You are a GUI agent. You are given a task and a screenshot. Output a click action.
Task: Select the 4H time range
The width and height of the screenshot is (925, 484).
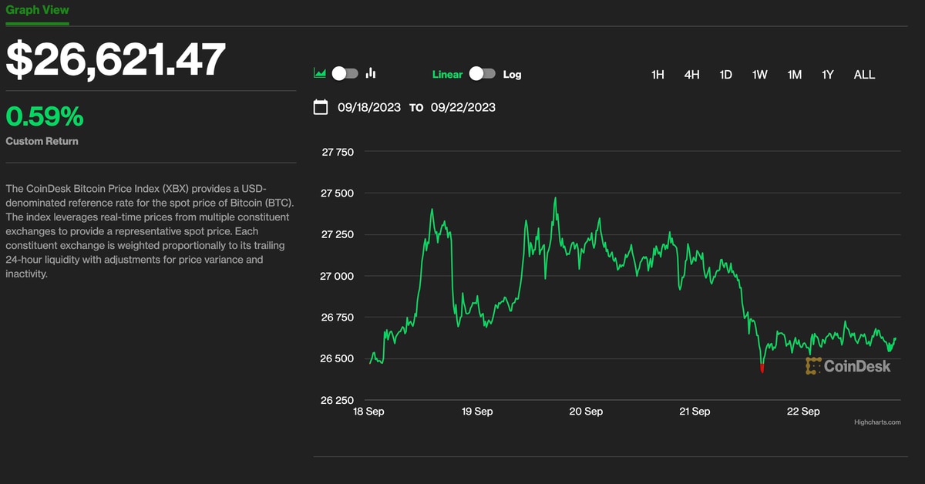point(691,75)
